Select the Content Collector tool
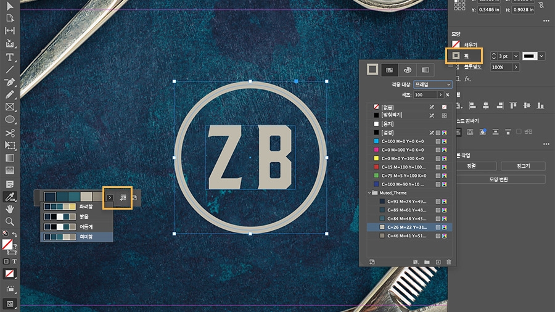This screenshot has height=312, width=555. 9,44
